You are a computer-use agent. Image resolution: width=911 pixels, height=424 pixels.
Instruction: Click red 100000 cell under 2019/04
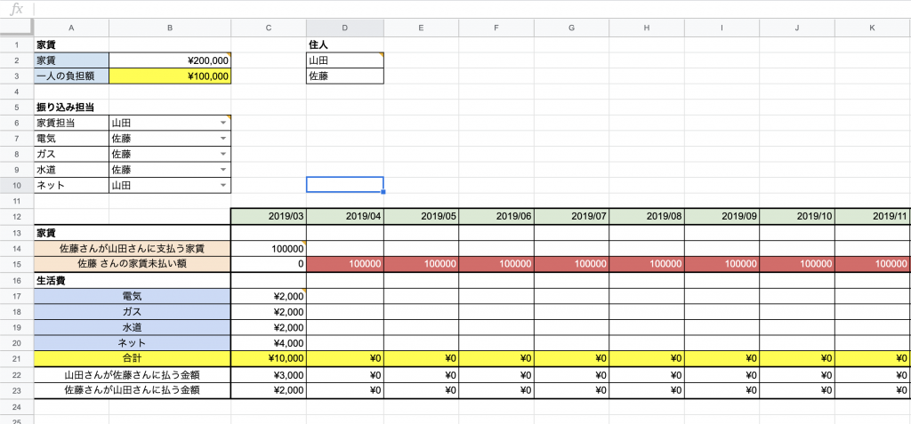point(344,264)
